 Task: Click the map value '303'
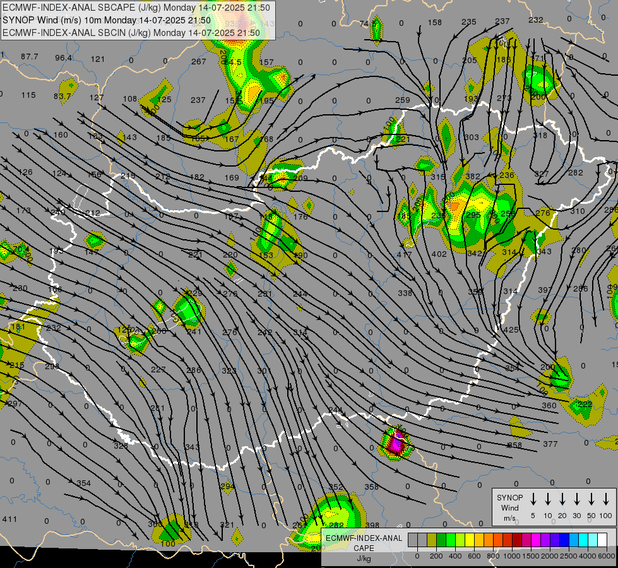click(472, 137)
